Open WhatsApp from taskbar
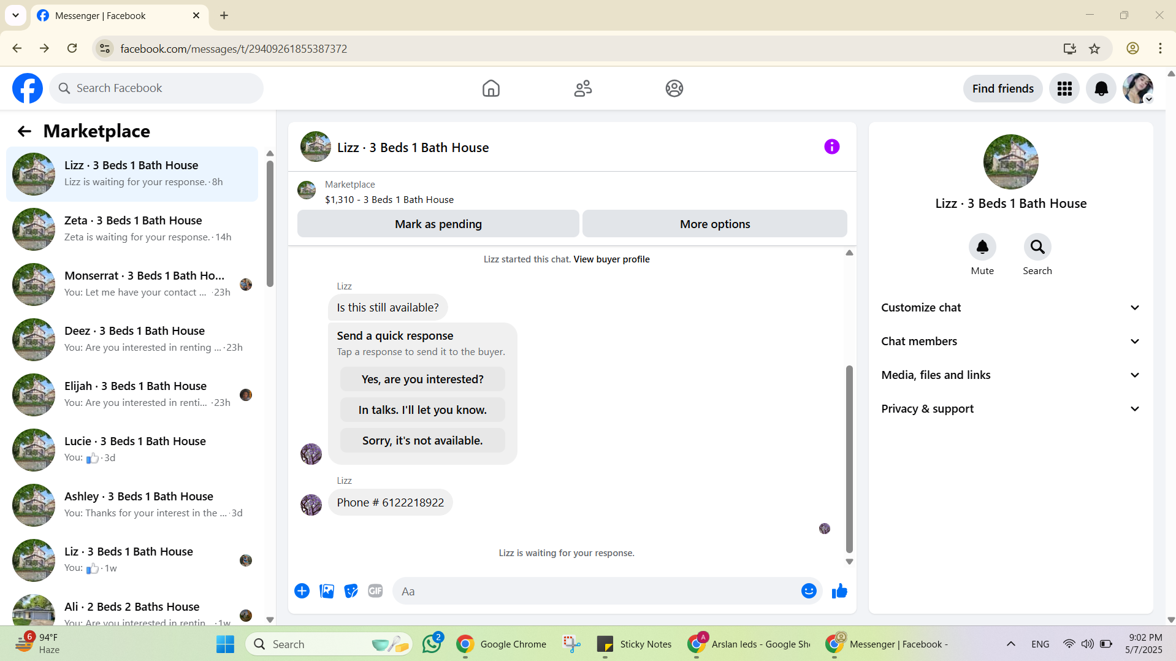The width and height of the screenshot is (1176, 661). (432, 643)
